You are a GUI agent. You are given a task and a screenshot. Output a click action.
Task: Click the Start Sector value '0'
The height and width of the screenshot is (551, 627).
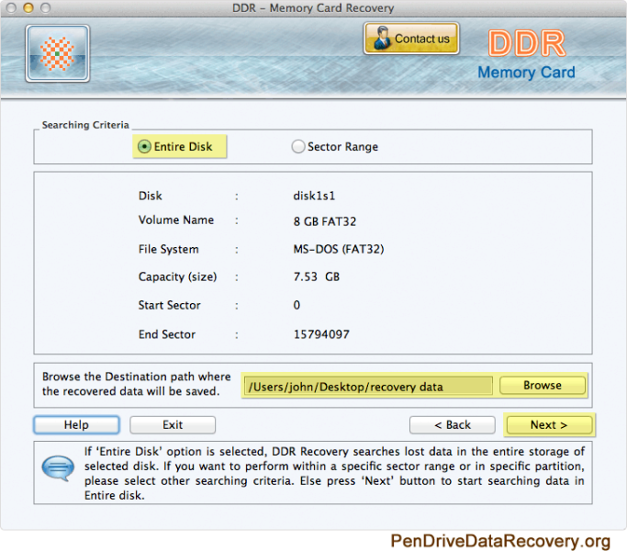click(x=297, y=305)
